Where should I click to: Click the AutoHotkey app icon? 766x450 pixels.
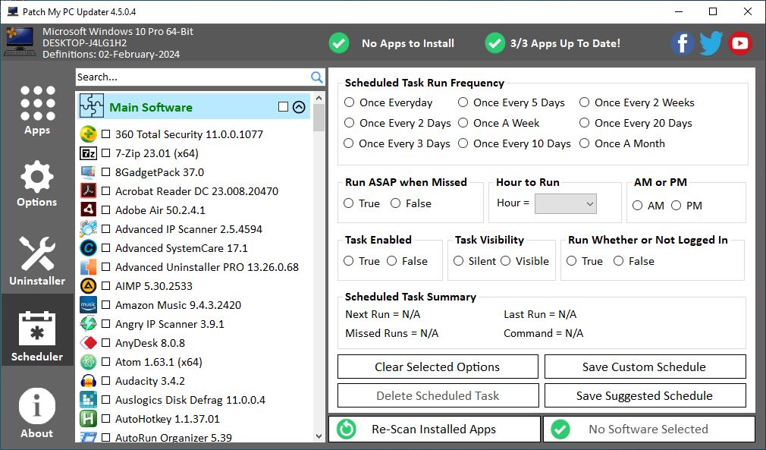click(88, 419)
